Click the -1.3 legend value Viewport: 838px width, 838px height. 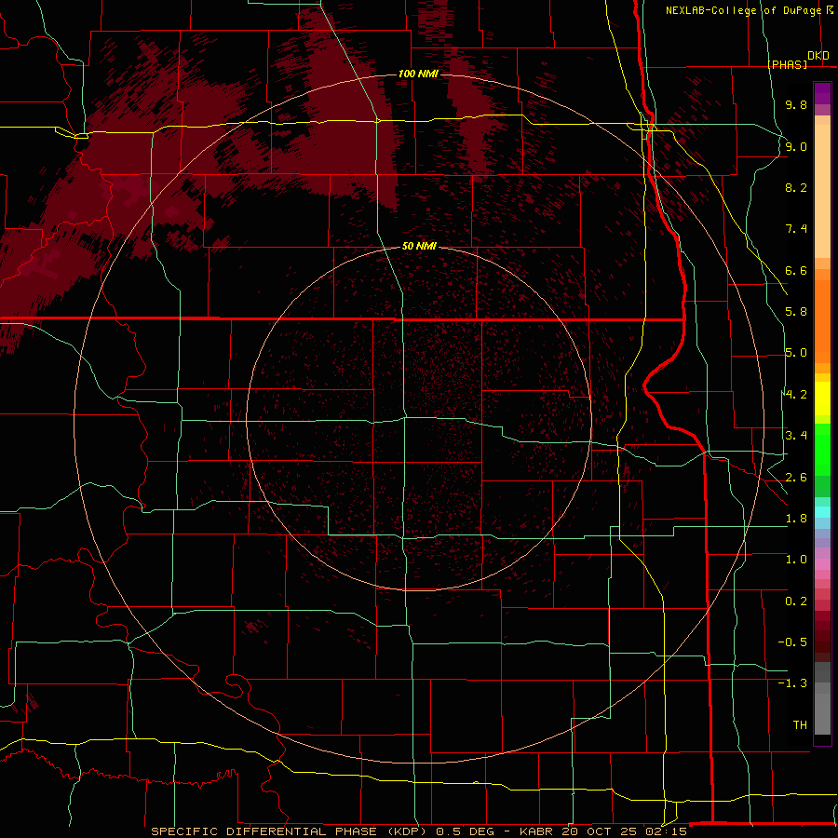(792, 683)
